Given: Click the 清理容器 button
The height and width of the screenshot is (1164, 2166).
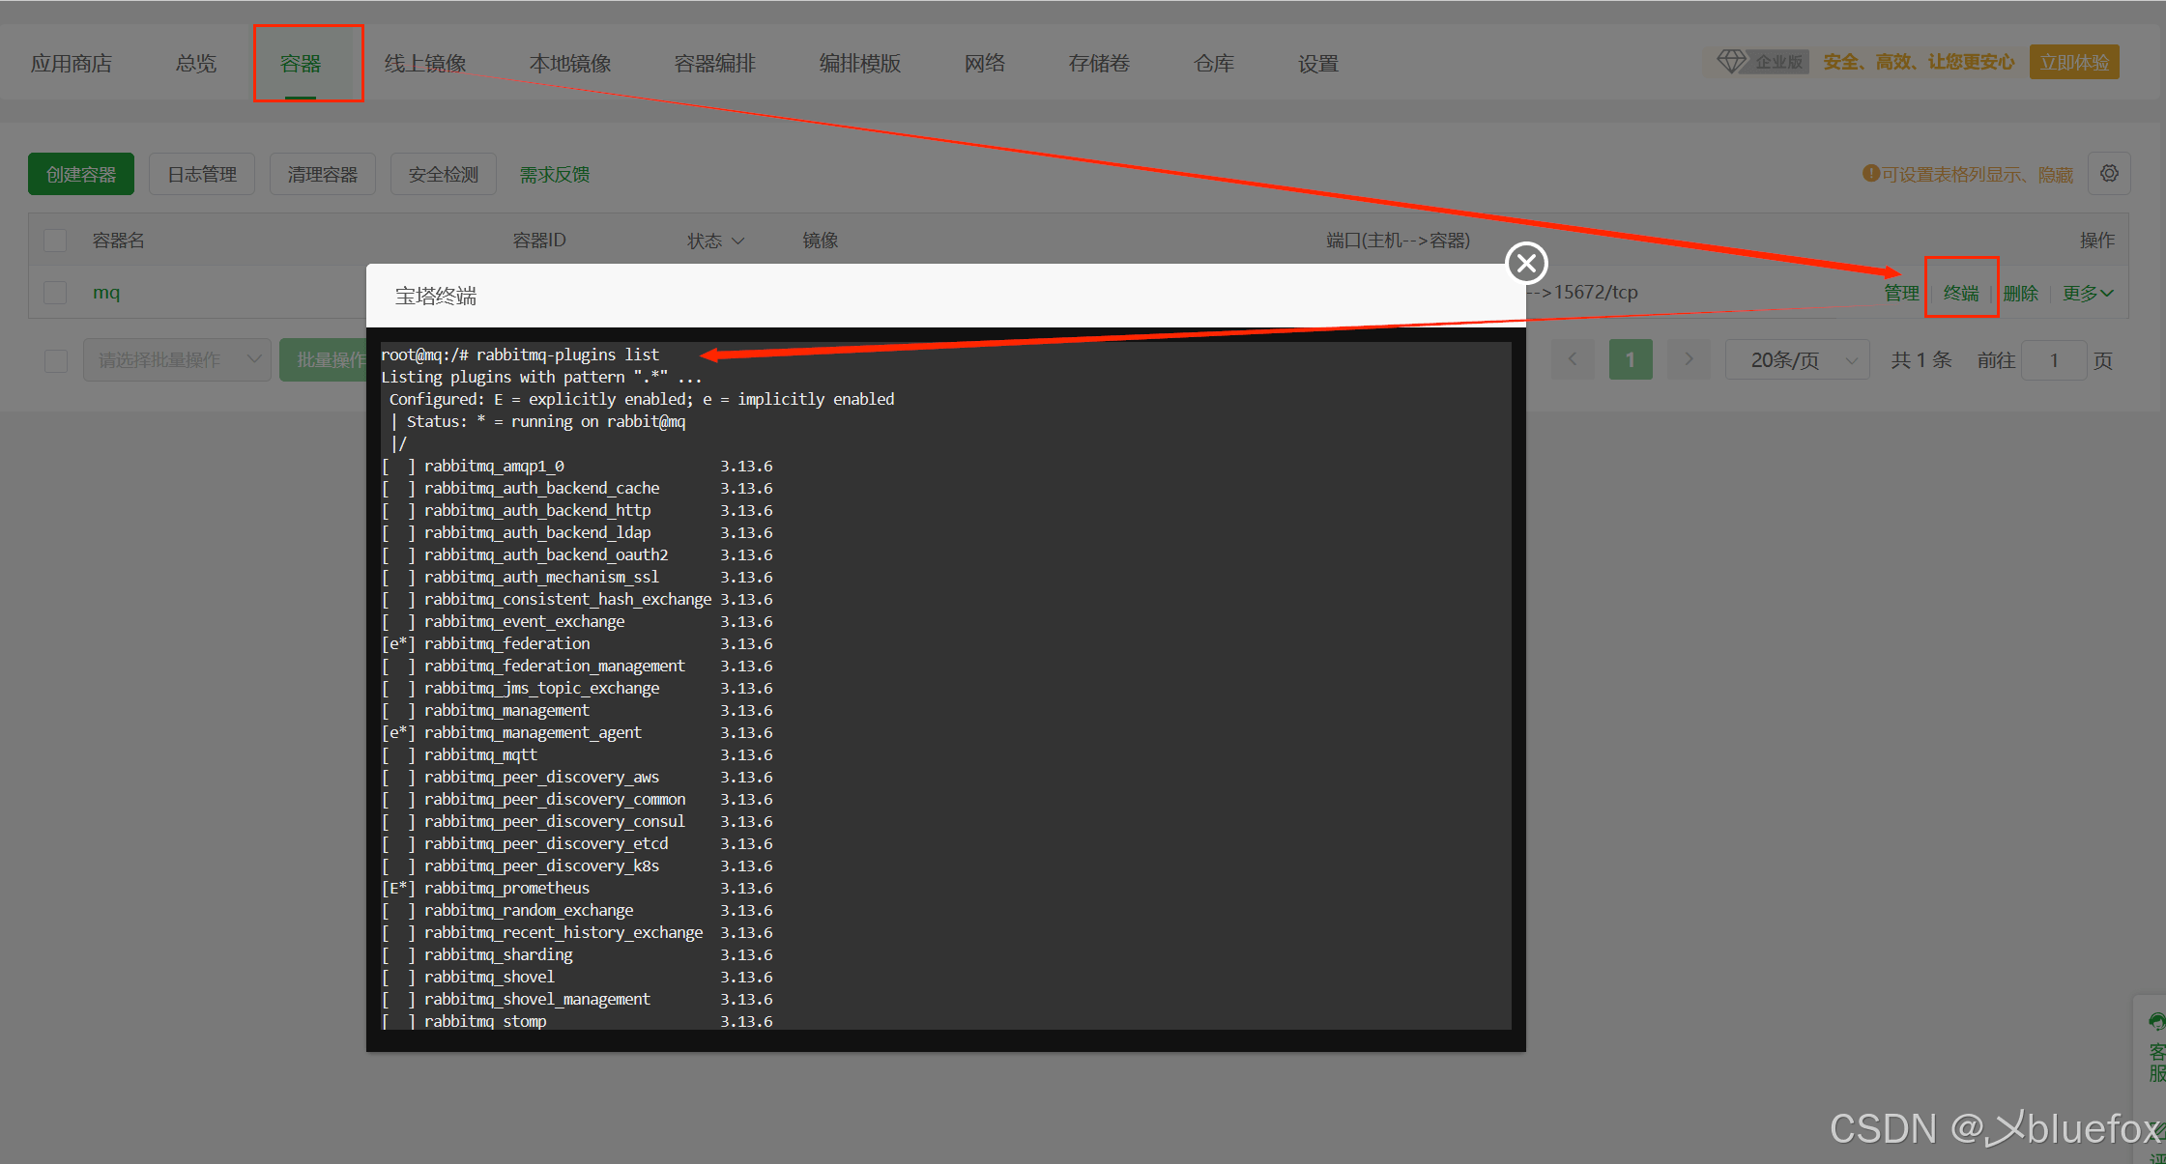Looking at the screenshot, I should pyautogui.click(x=323, y=174).
